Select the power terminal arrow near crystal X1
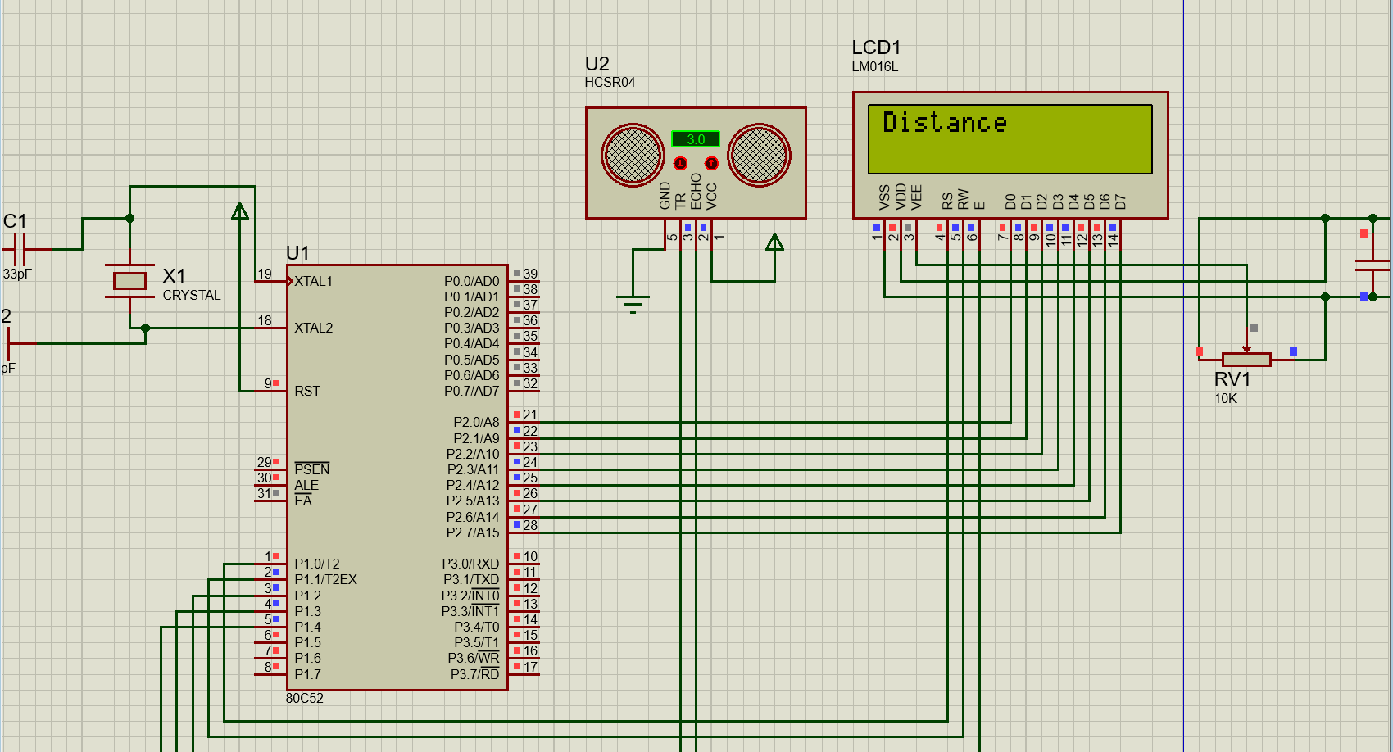Viewport: 1393px width, 752px height. click(x=240, y=211)
